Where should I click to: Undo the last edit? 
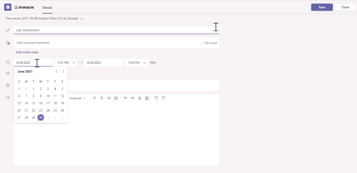(x=156, y=98)
